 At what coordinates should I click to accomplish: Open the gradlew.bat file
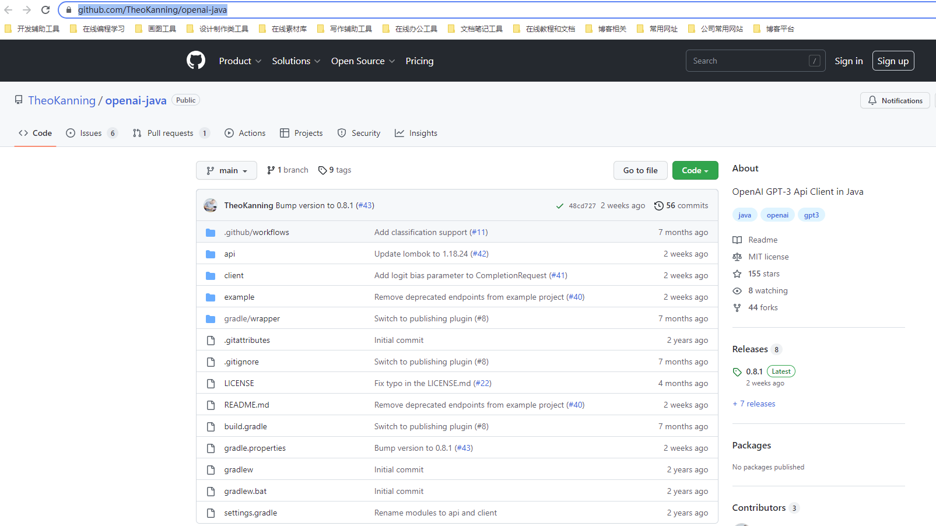(x=246, y=491)
